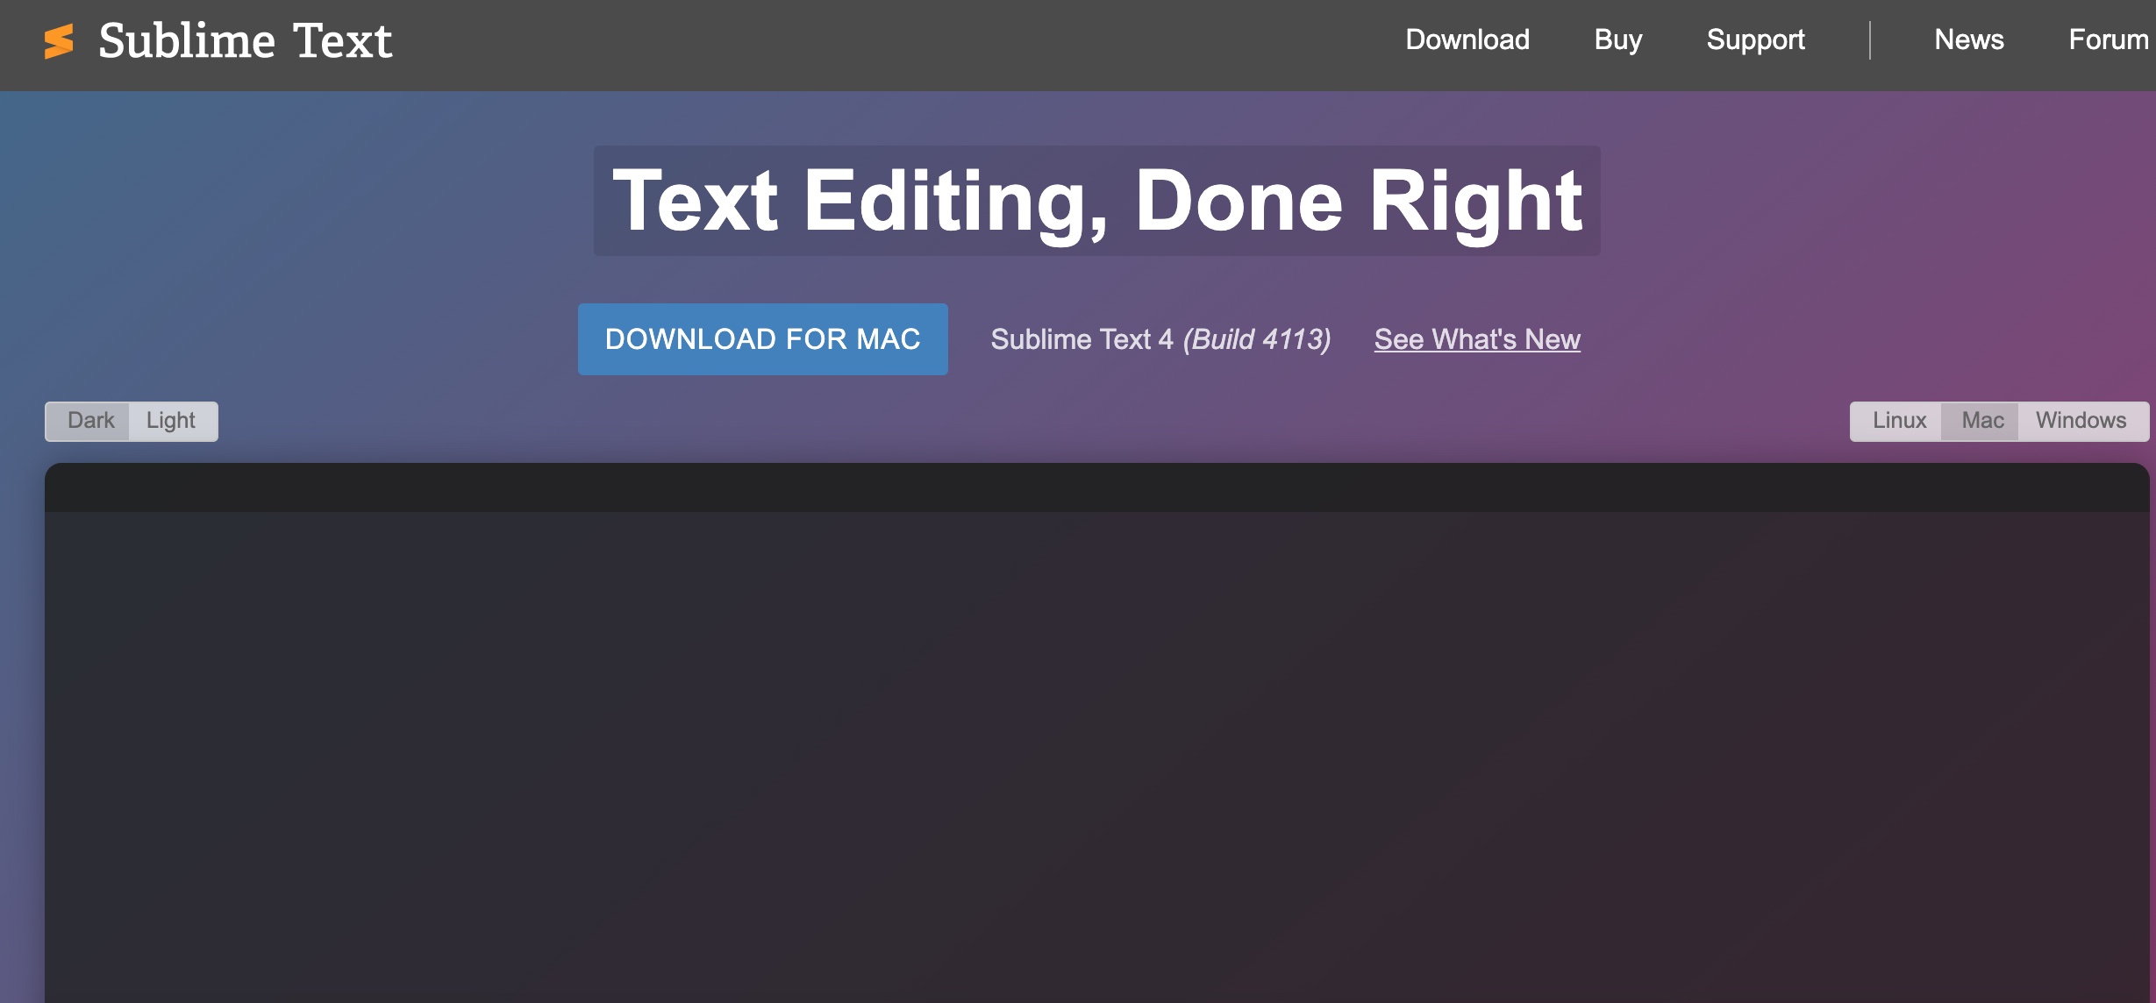The image size is (2156, 1003).
Task: Click the orange Sublime Text logo icon
Action: [59, 41]
